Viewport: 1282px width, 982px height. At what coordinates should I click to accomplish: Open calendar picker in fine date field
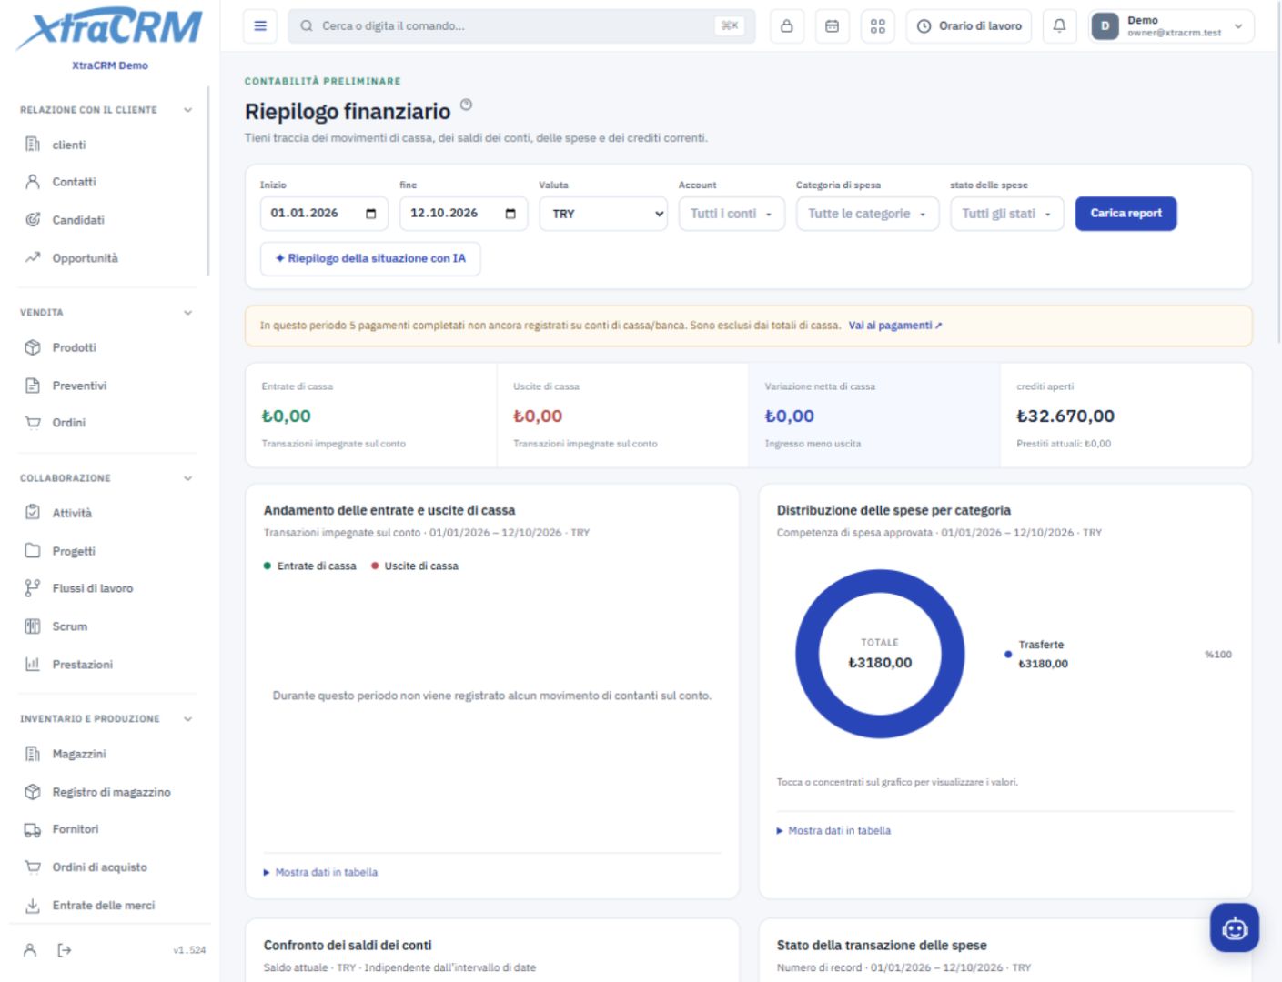(510, 214)
